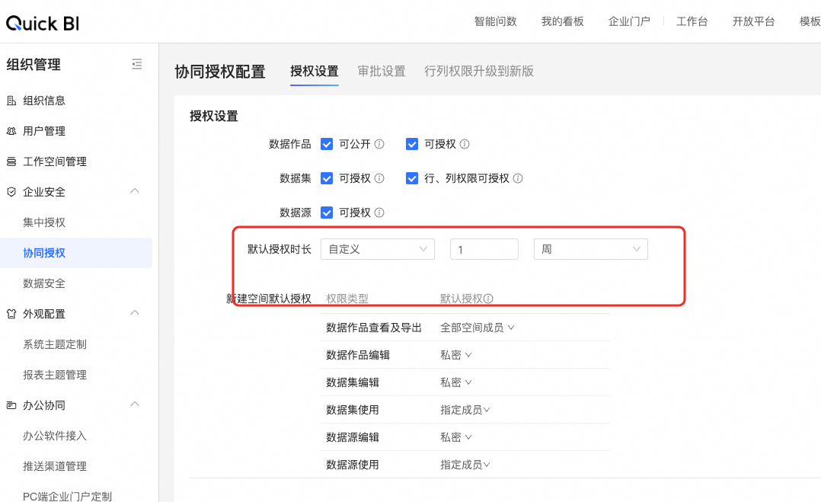Click info icon beside 行、列权限可授权

[x=518, y=178]
